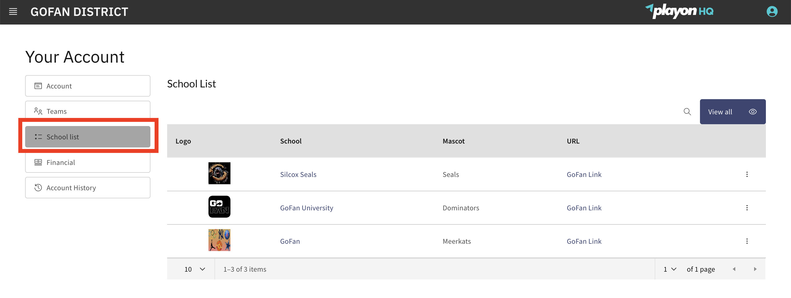
Task: Select the School list sidebar tab
Action: (88, 137)
